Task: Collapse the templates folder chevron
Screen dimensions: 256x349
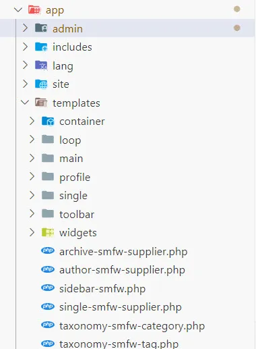Action: point(25,103)
